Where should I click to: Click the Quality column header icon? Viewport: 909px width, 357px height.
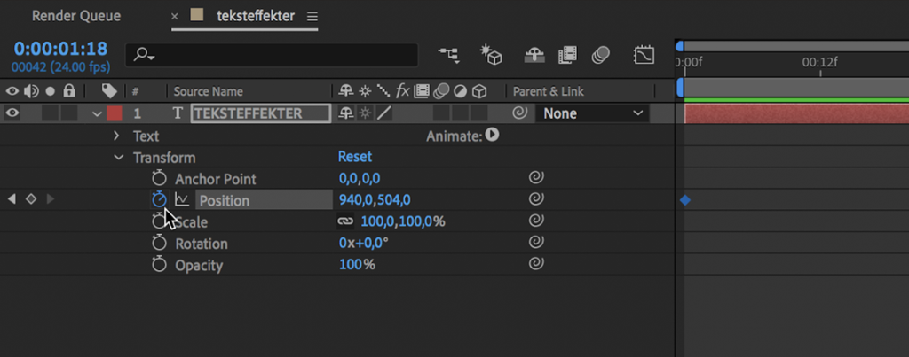[x=383, y=91]
